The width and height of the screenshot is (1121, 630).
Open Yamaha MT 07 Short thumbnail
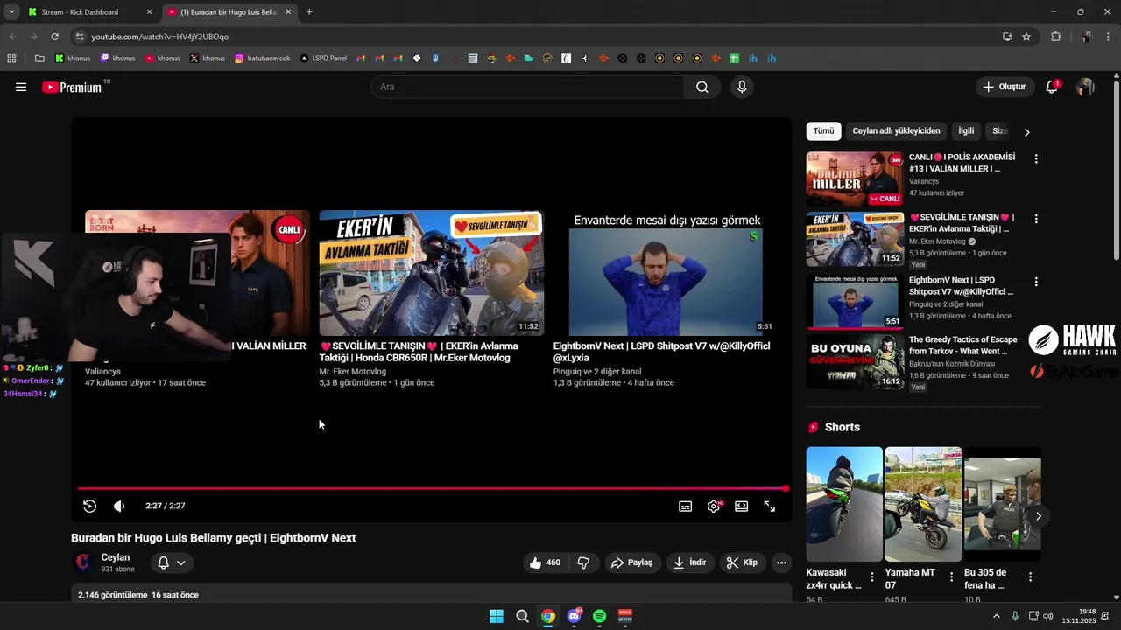pyautogui.click(x=923, y=504)
